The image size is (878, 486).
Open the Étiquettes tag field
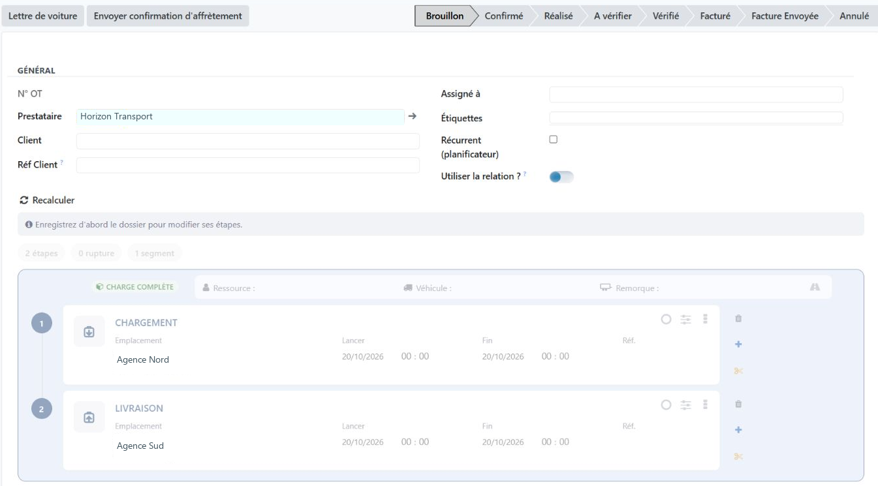696,118
